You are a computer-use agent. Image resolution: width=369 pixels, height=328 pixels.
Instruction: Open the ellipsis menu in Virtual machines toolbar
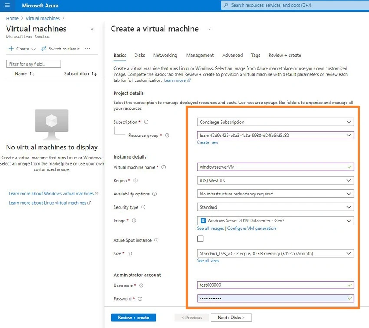[88, 49]
